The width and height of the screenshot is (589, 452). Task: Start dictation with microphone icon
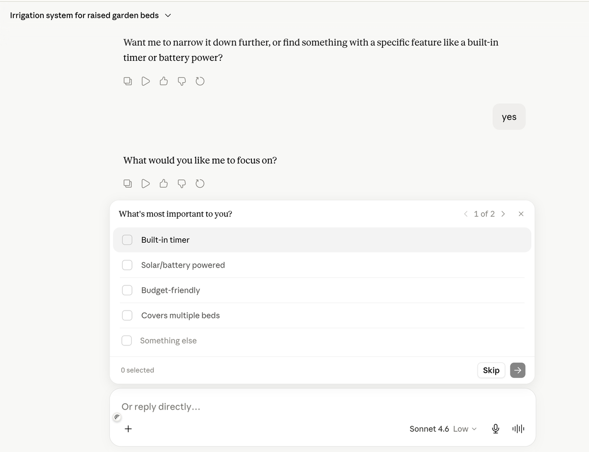496,429
